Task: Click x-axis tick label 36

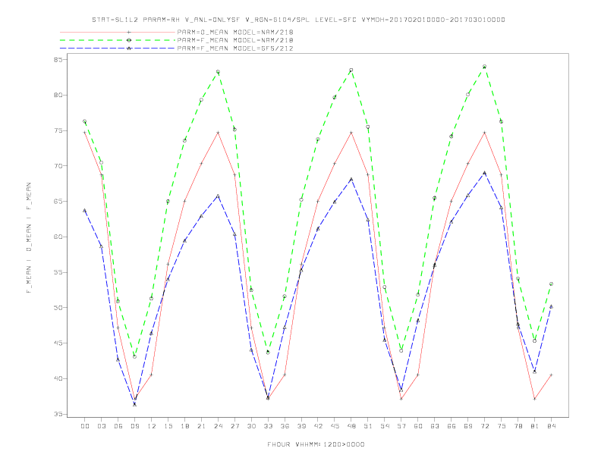Action: pos(285,426)
